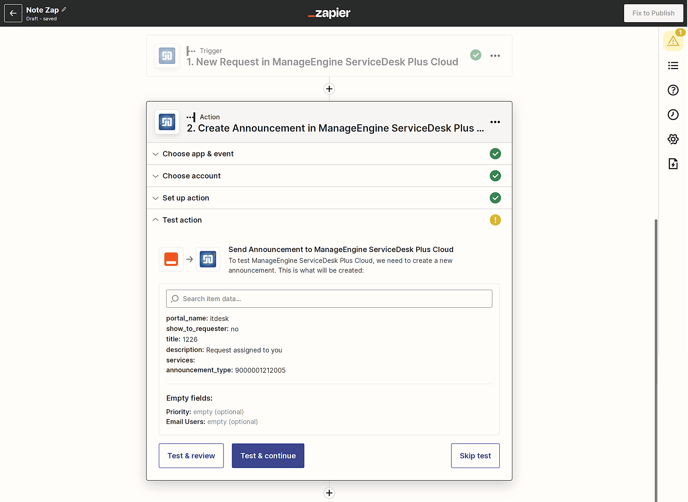
Task: Expand the Choose account section
Action: coord(192,176)
